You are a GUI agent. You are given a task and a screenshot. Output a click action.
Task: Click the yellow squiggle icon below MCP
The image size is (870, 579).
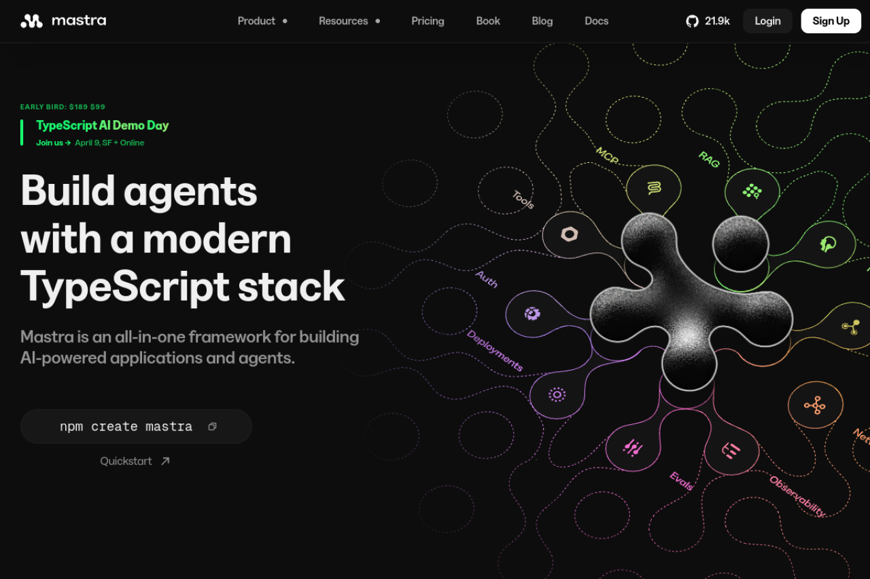[x=654, y=188]
